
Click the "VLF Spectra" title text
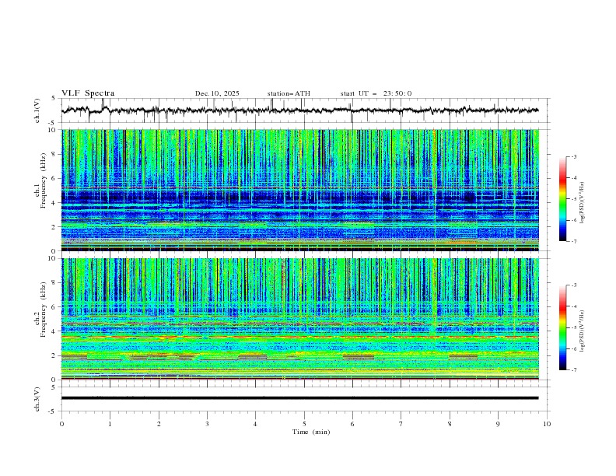point(88,93)
